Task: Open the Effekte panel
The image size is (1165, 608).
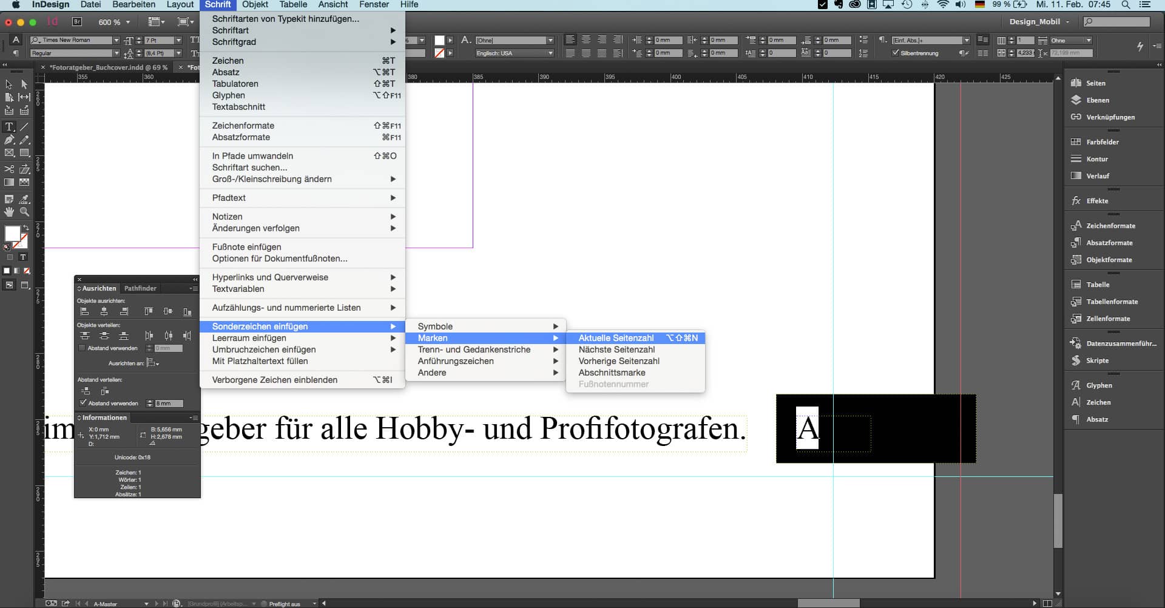Action: [1092, 200]
